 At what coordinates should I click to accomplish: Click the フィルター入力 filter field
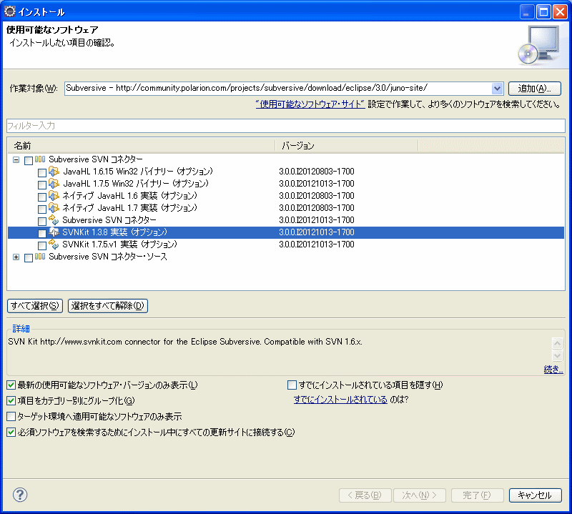pyautogui.click(x=286, y=126)
